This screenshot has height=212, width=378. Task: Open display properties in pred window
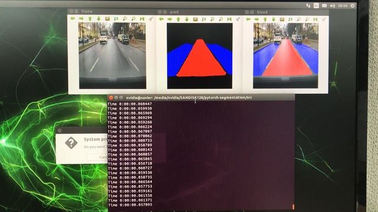click(x=237, y=19)
